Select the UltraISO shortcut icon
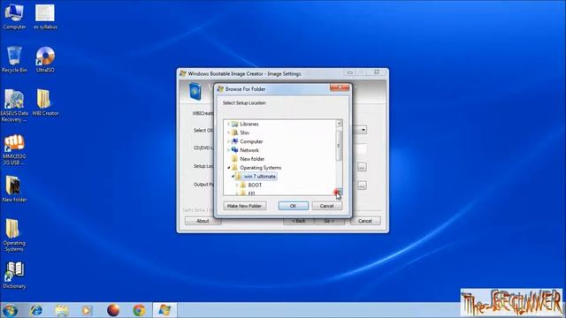Screen dimensions: 566x318 [45, 59]
